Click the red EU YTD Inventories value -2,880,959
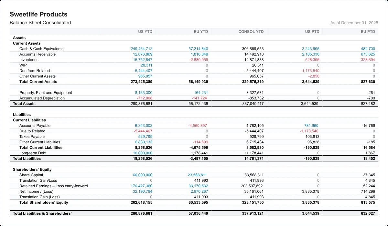388x226 pixels. point(199,60)
